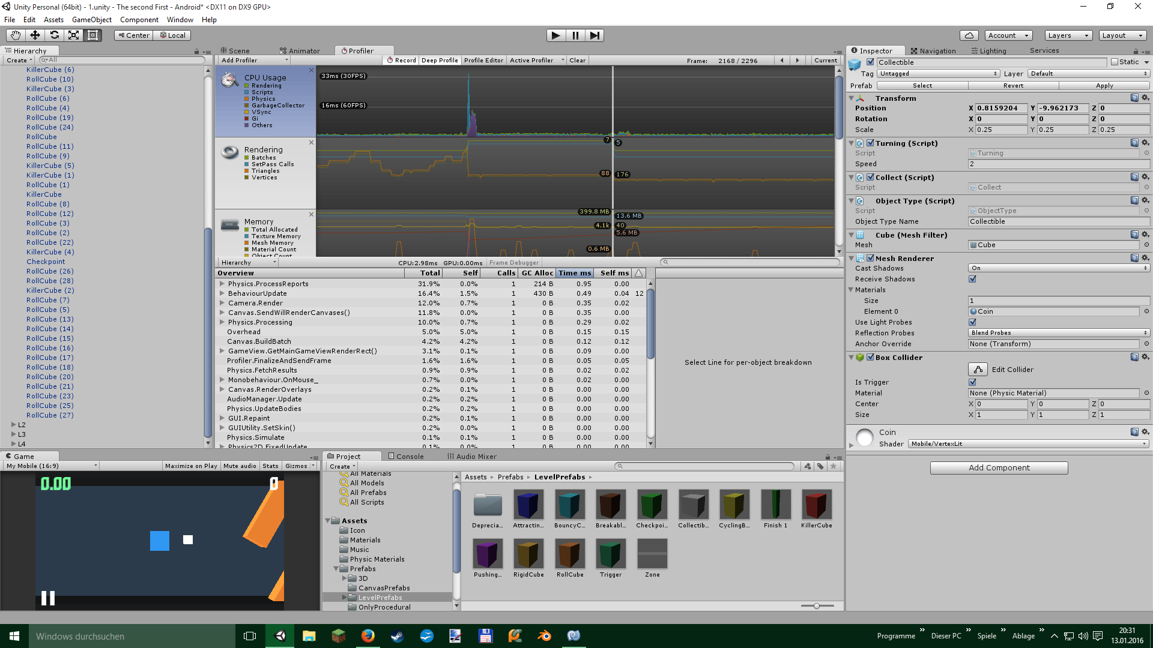Toggle Deep Profile button
Screen dimensions: 1153x648
(440, 60)
